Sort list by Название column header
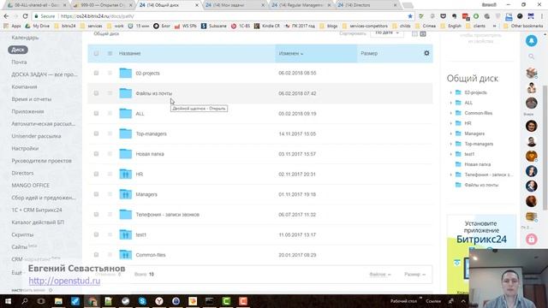The height and width of the screenshot is (308, 548). [x=129, y=53]
